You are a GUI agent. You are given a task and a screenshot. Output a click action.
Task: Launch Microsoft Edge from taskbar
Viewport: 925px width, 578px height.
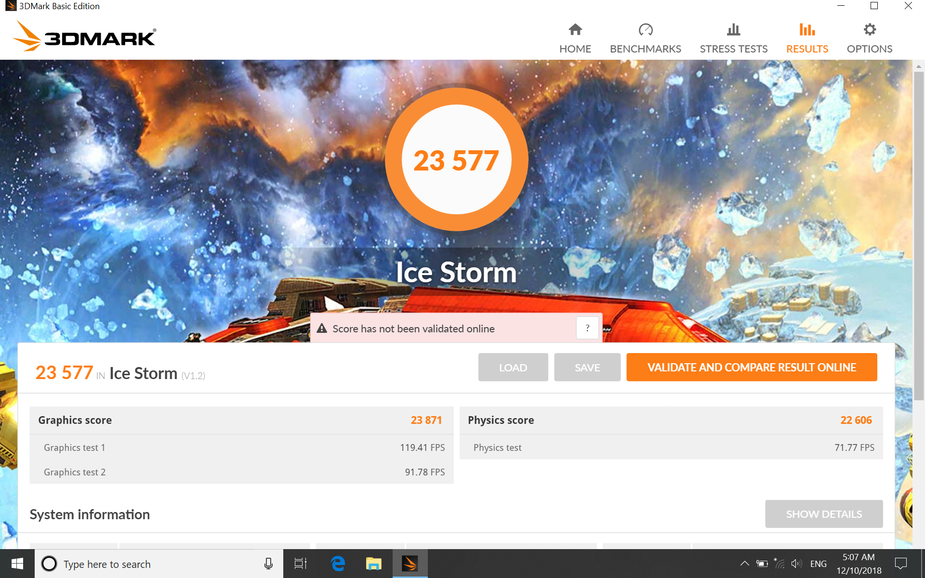click(338, 564)
